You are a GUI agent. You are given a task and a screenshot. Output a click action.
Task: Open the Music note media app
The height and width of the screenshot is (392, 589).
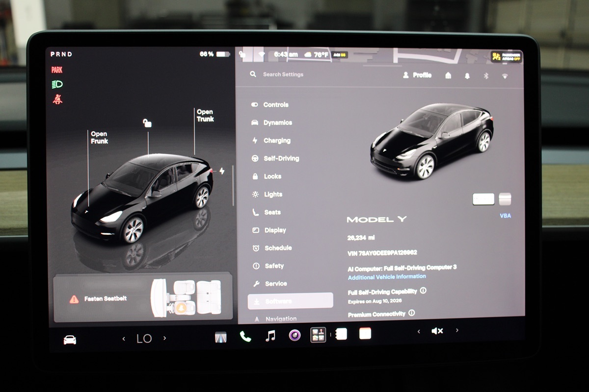[x=270, y=336]
